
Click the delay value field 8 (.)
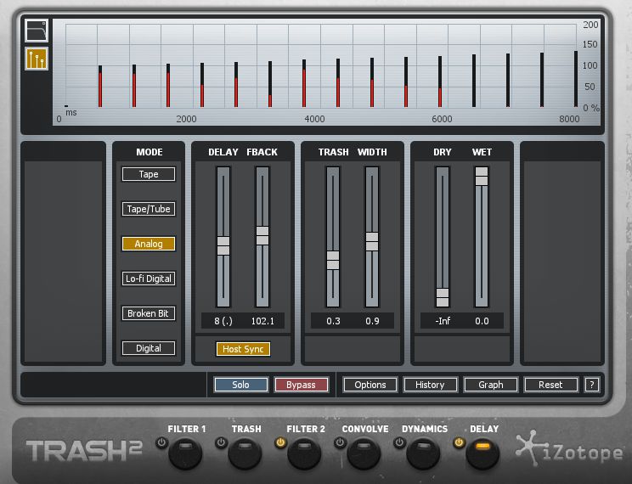point(223,321)
